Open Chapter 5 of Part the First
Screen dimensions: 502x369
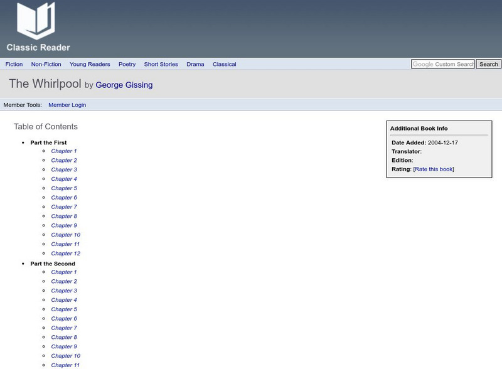pyautogui.click(x=64, y=188)
